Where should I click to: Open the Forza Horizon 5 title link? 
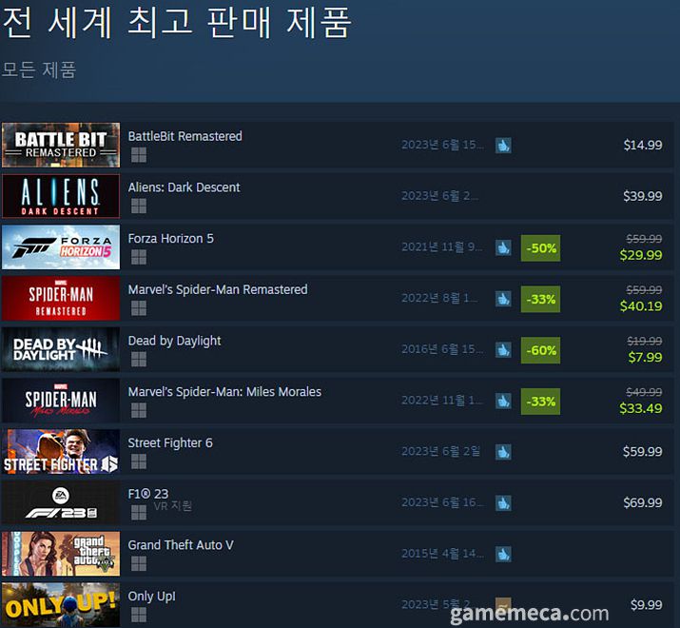(x=171, y=239)
